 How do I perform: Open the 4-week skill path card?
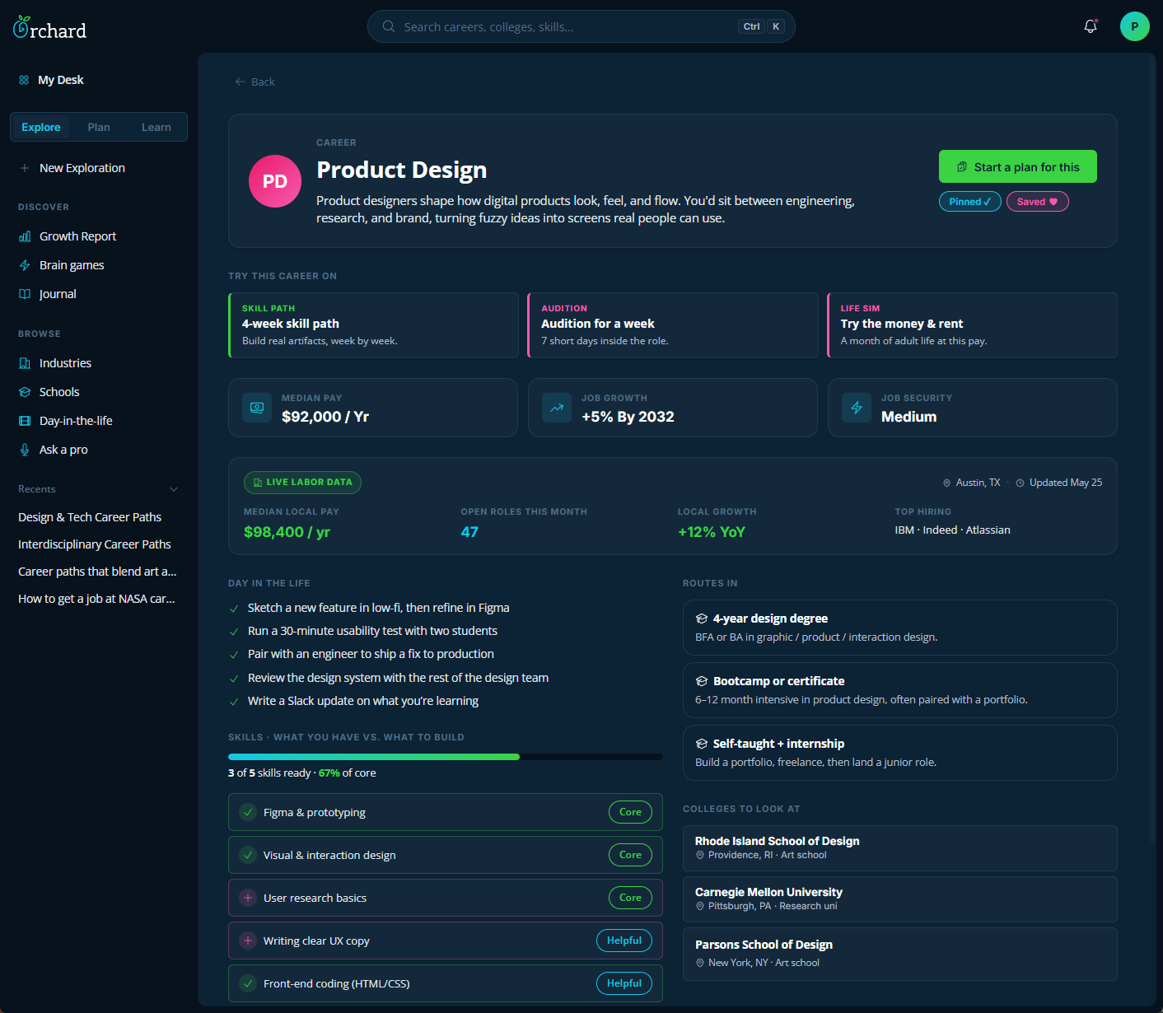pos(373,325)
